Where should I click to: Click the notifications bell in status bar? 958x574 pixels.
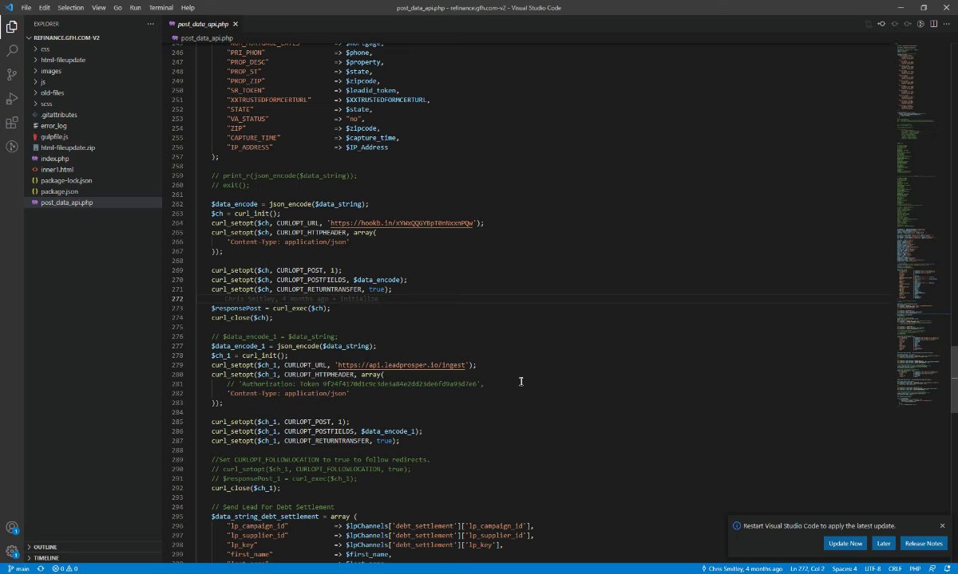point(948,568)
